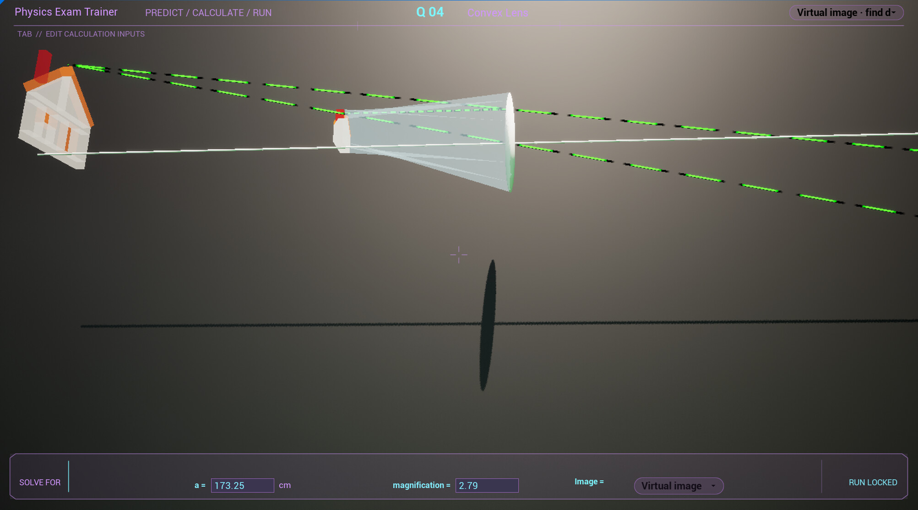Click the 'Q 04' question number
Screen dimensions: 918x510
430,12
